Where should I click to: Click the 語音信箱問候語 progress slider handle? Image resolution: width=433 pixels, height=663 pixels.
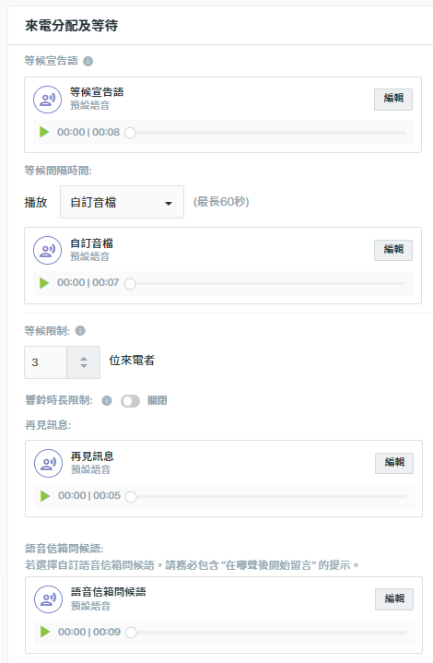coord(131,633)
